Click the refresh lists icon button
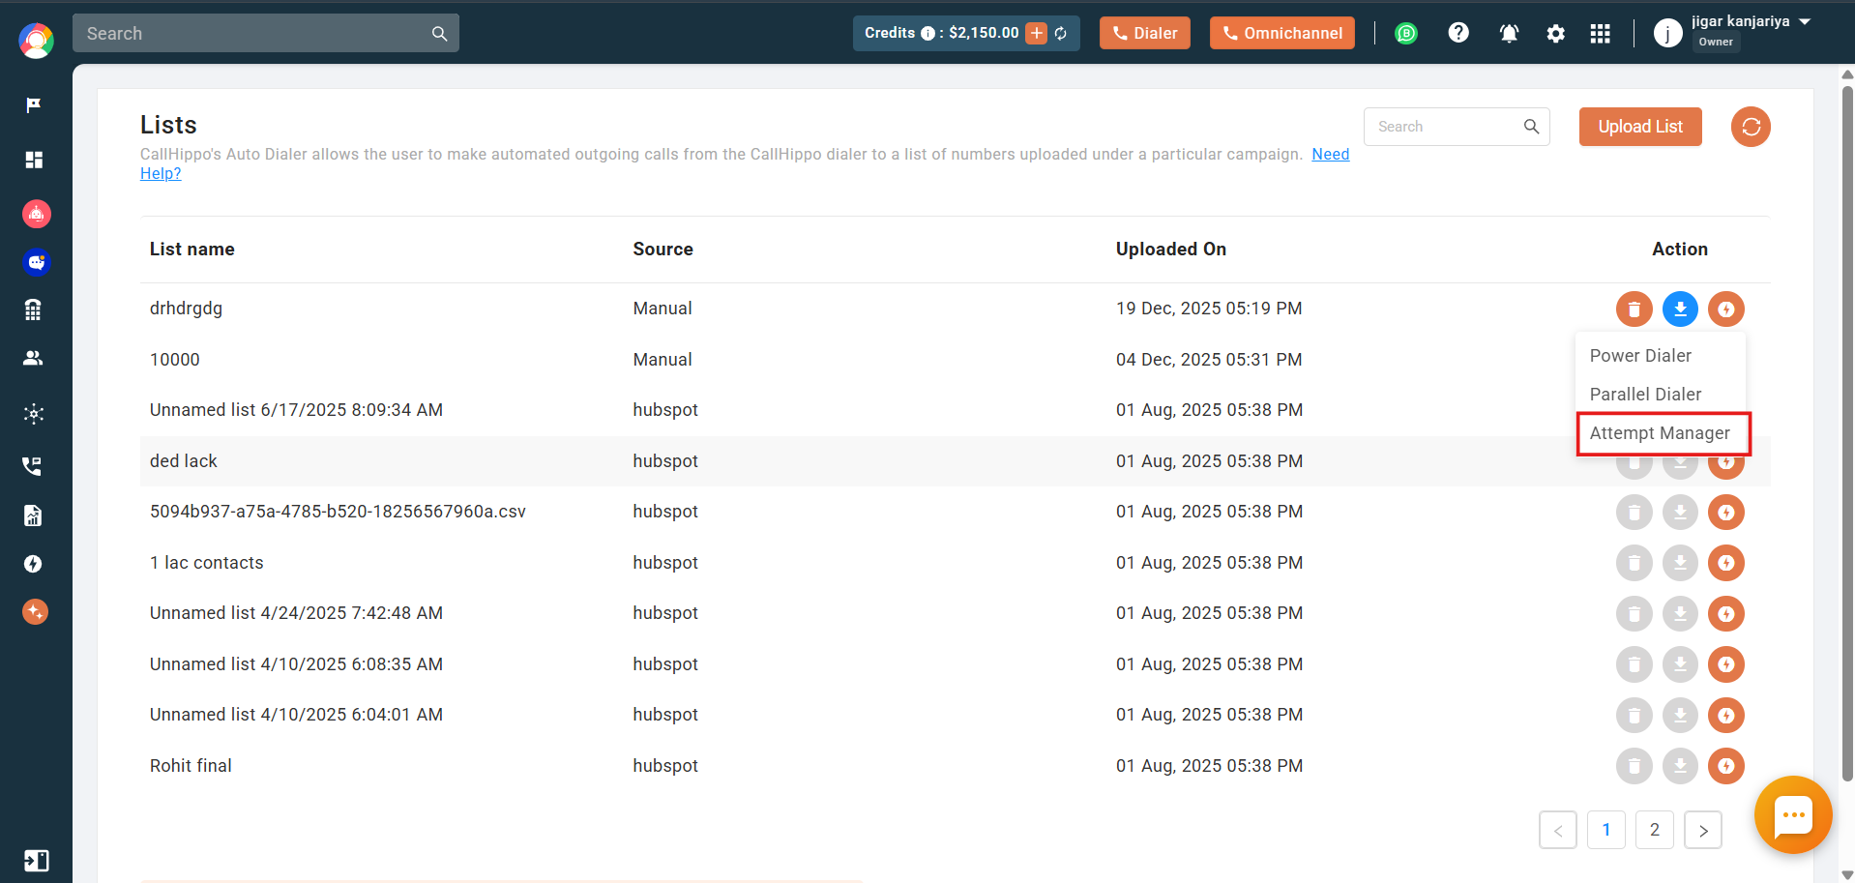 (1750, 127)
